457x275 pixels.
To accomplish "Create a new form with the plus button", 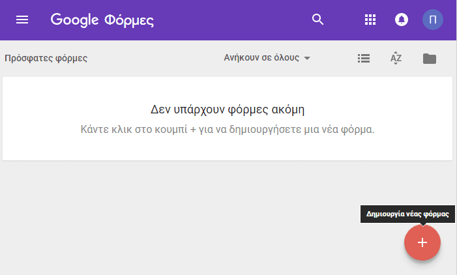I will [x=422, y=242].
